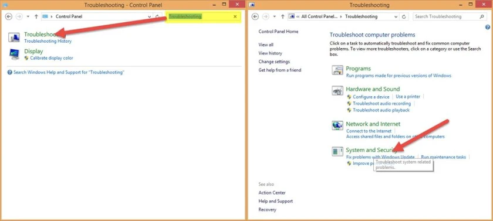
Task: Open Network and Internet heading
Action: click(x=373, y=124)
